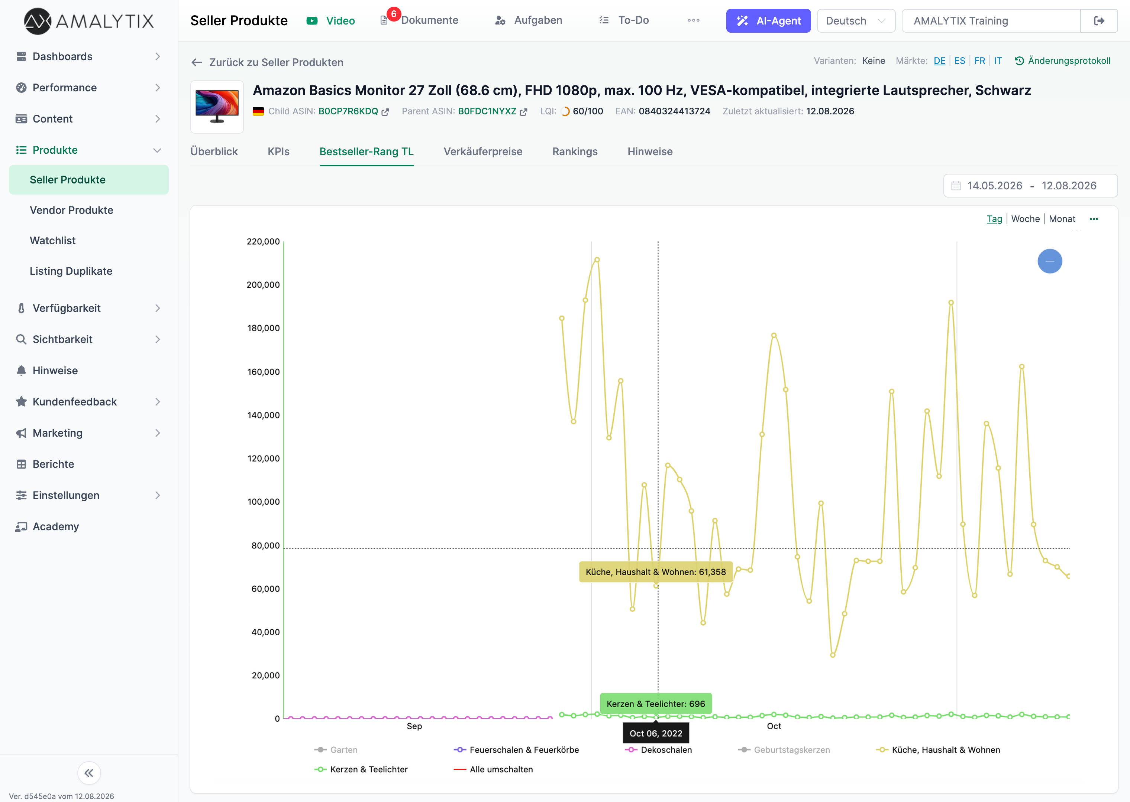Expand the Kundenfeedback menu chevron

click(158, 401)
